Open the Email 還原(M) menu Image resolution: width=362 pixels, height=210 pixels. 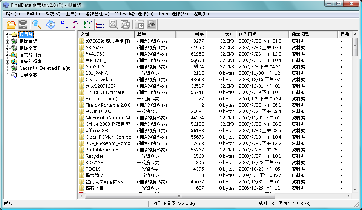[x=173, y=14]
